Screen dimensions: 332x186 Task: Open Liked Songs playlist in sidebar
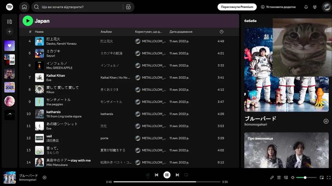point(10,46)
